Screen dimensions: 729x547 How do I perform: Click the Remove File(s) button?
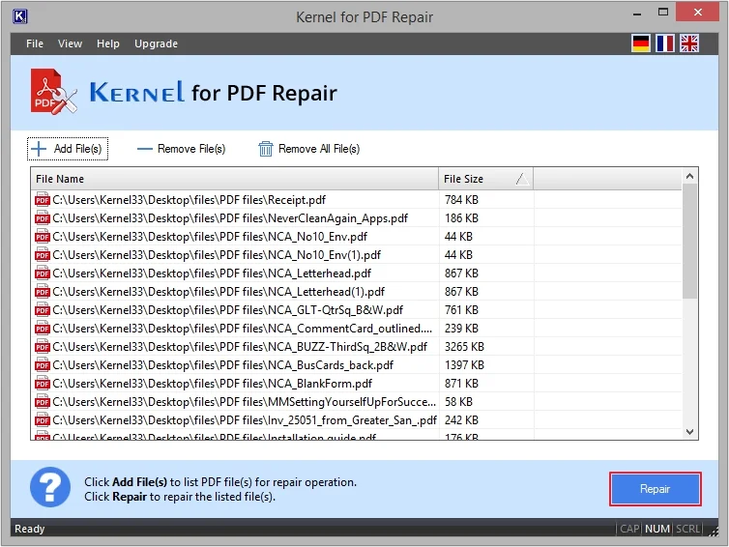point(182,149)
